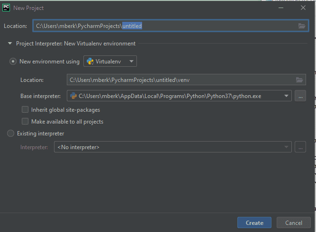
Task: Select the New environment using option
Action: (13, 62)
